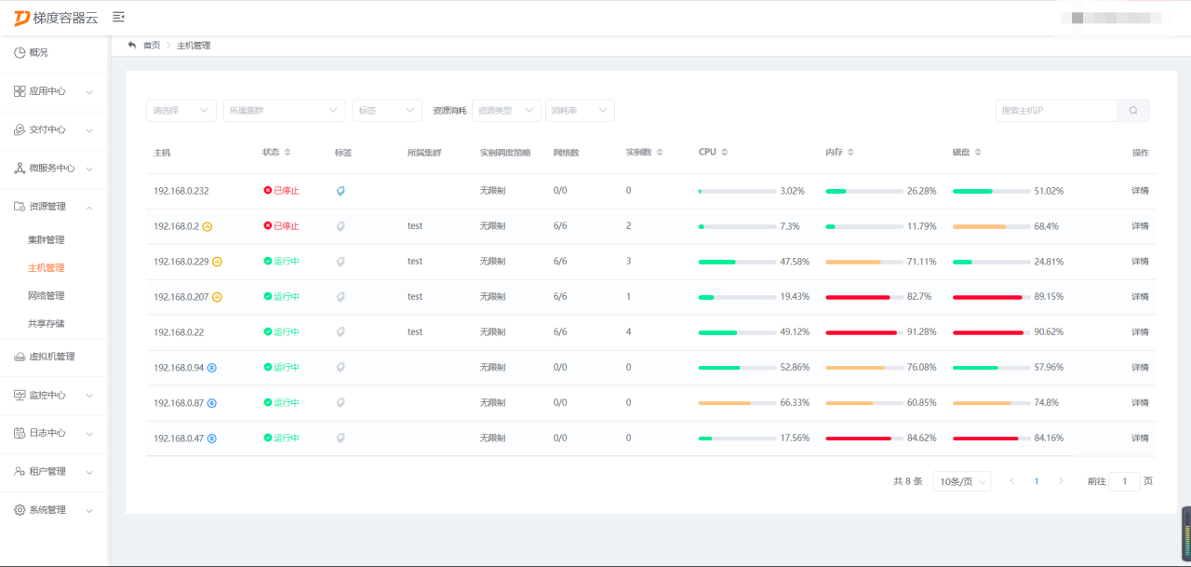Click CPU usage bar of 192.168.0.87
This screenshot has height=567, width=1191.
[x=737, y=403]
